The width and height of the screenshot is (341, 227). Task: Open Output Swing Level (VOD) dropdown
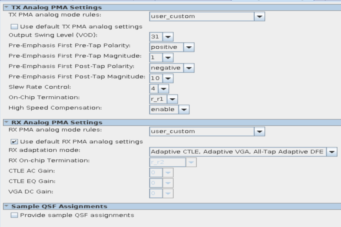[168, 37]
